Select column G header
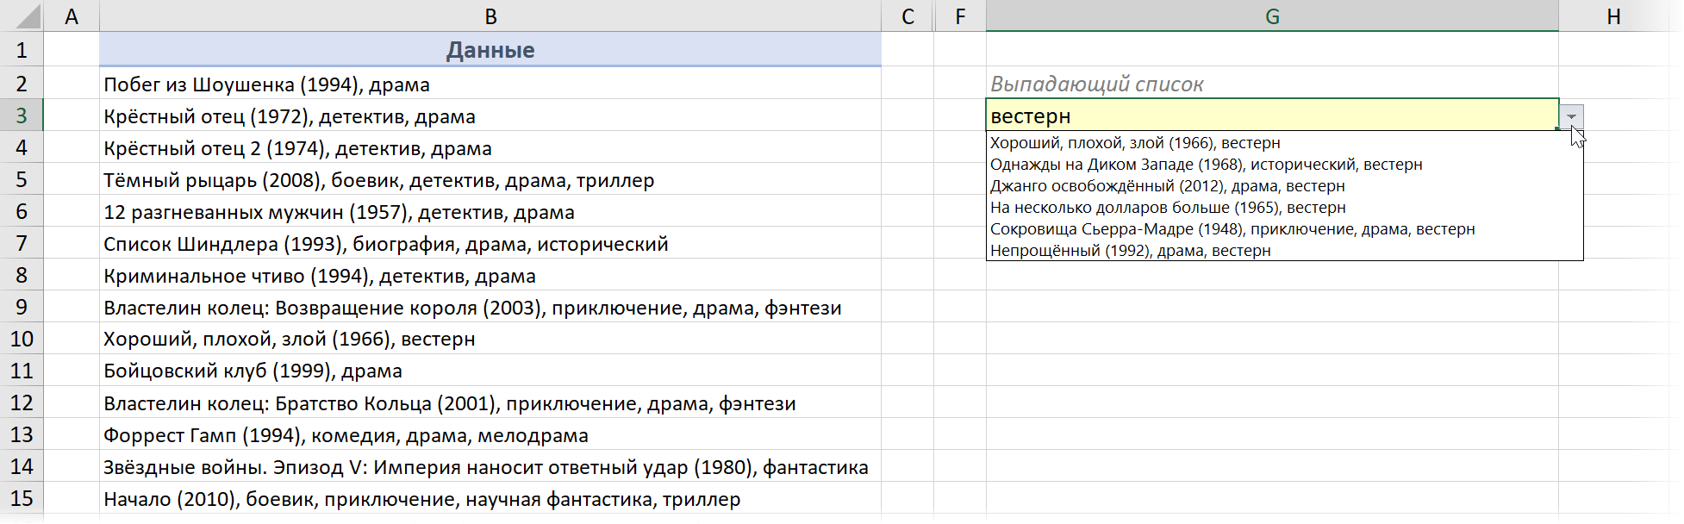 pos(1271,16)
